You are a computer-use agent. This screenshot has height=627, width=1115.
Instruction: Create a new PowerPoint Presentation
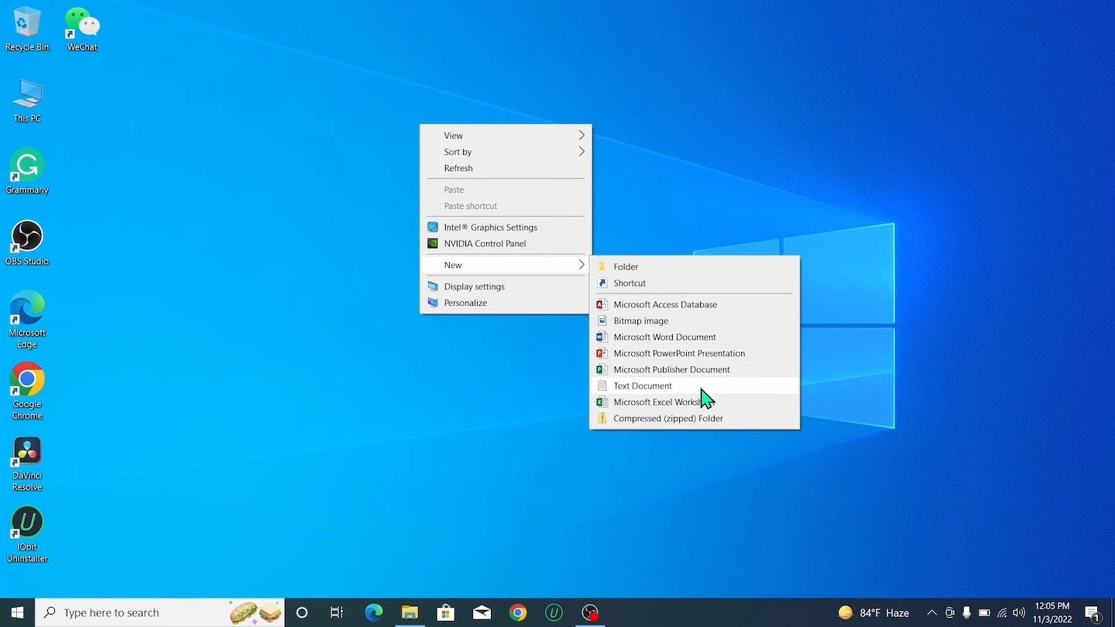tap(695, 353)
